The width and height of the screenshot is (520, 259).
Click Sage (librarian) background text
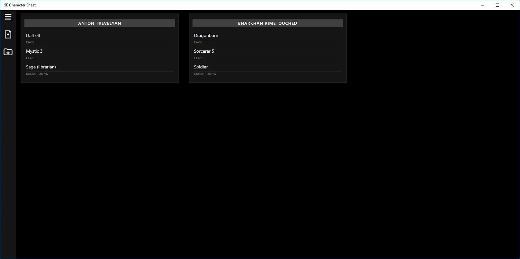pyautogui.click(x=41, y=67)
